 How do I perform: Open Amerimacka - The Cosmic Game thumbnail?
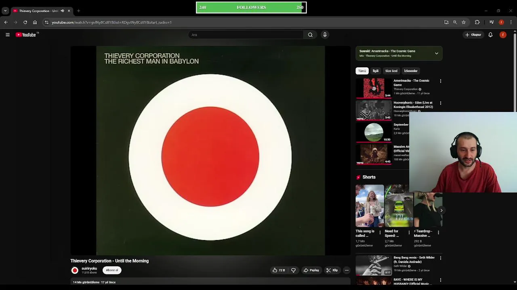(374, 88)
